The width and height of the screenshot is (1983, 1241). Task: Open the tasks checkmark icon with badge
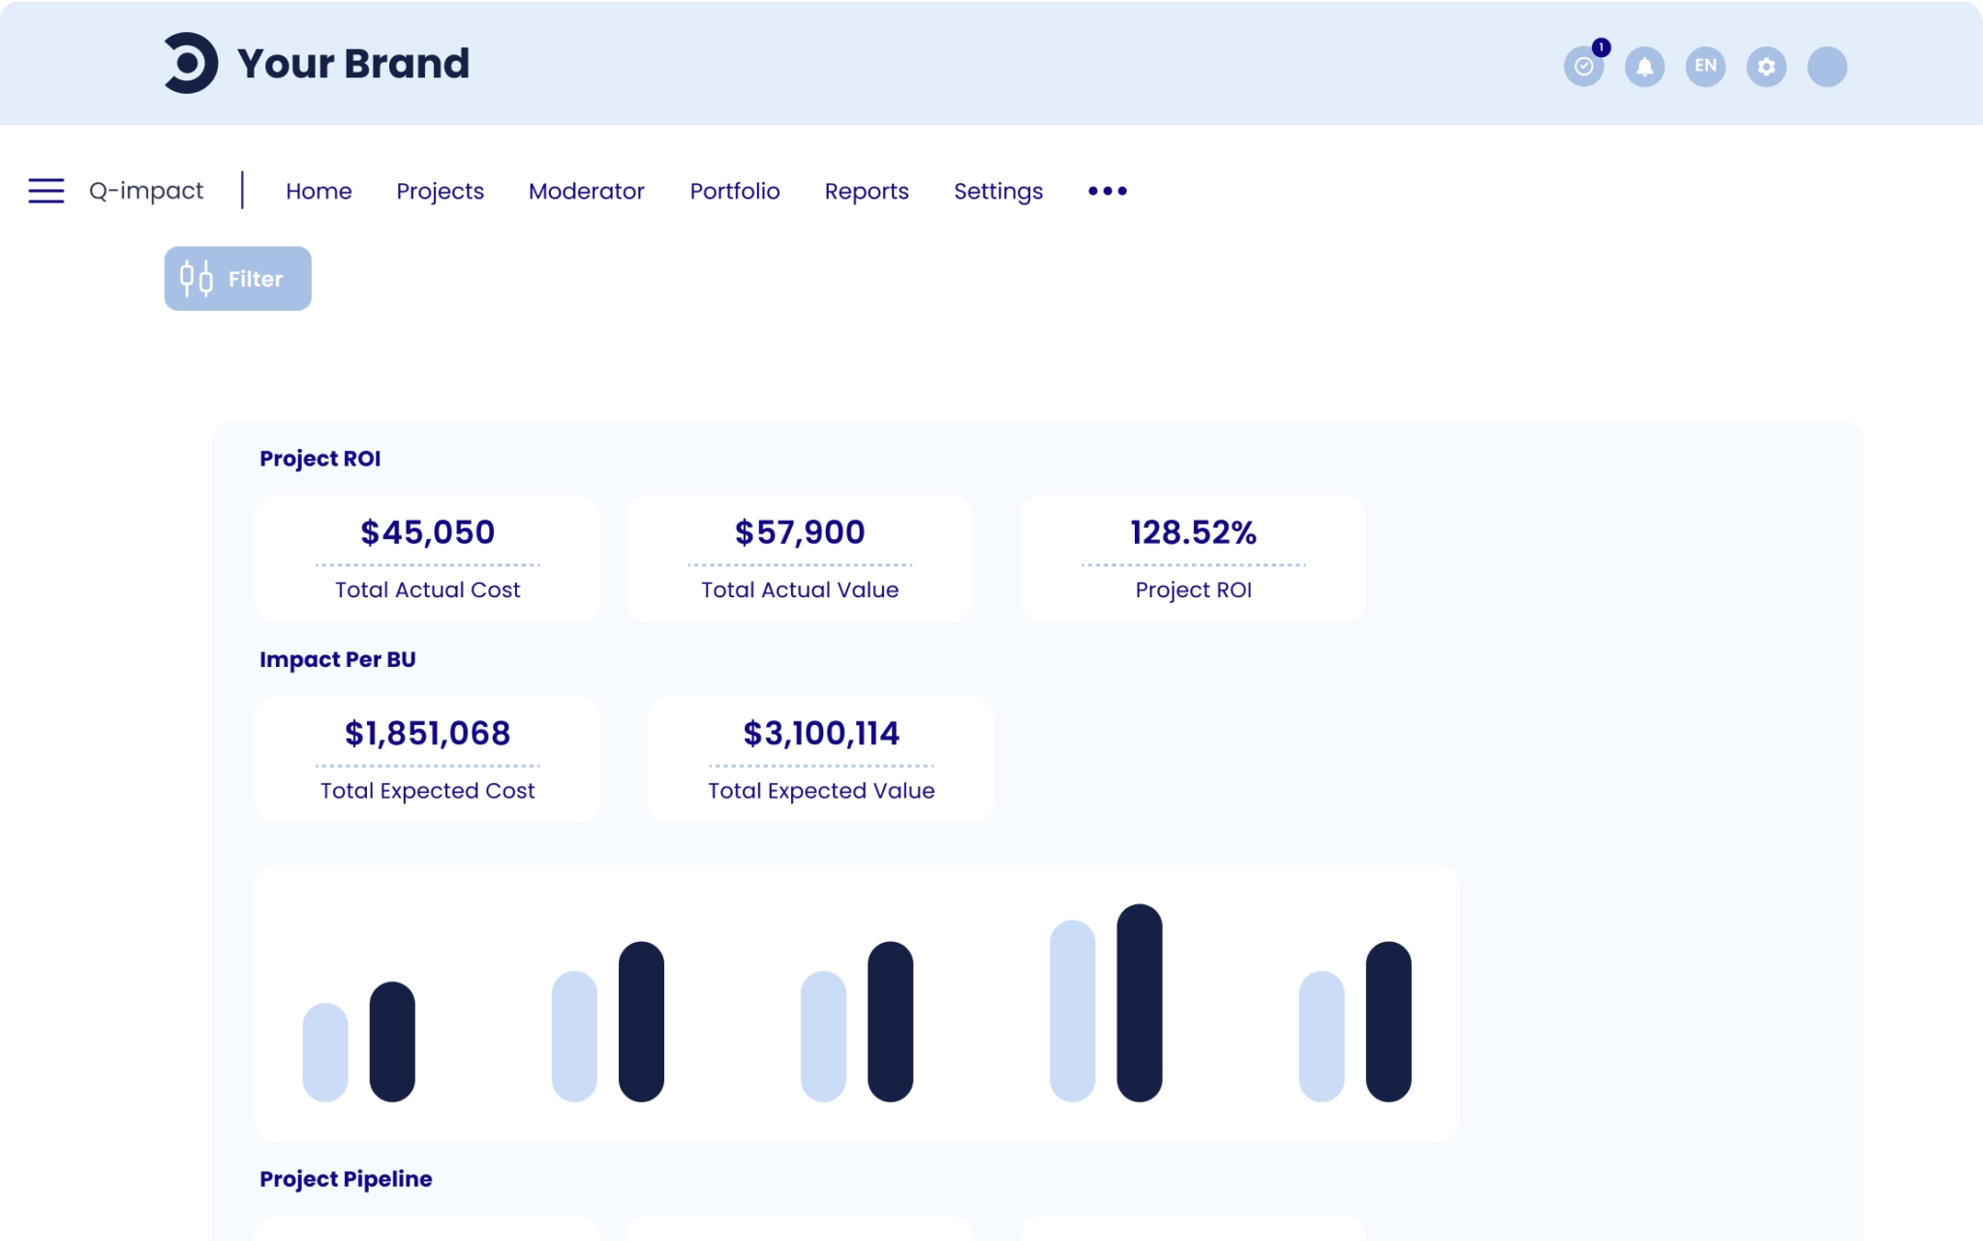[x=1583, y=67]
